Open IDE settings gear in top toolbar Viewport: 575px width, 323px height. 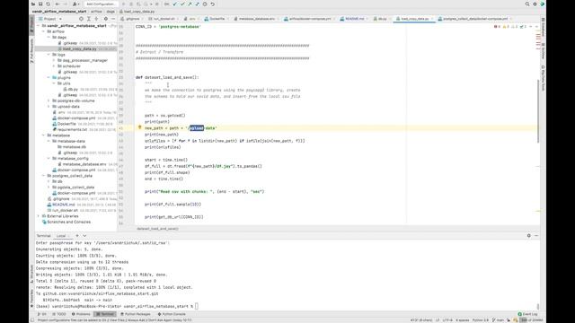(535, 4)
